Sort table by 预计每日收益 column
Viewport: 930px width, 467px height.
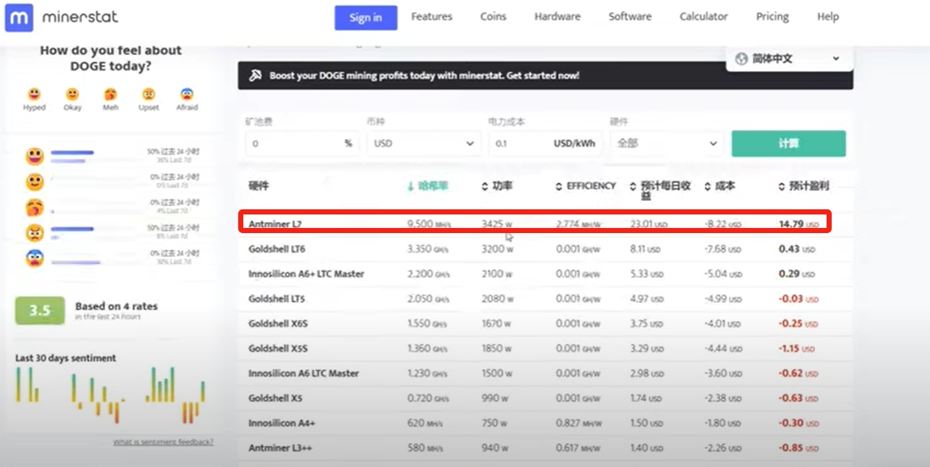tap(660, 190)
